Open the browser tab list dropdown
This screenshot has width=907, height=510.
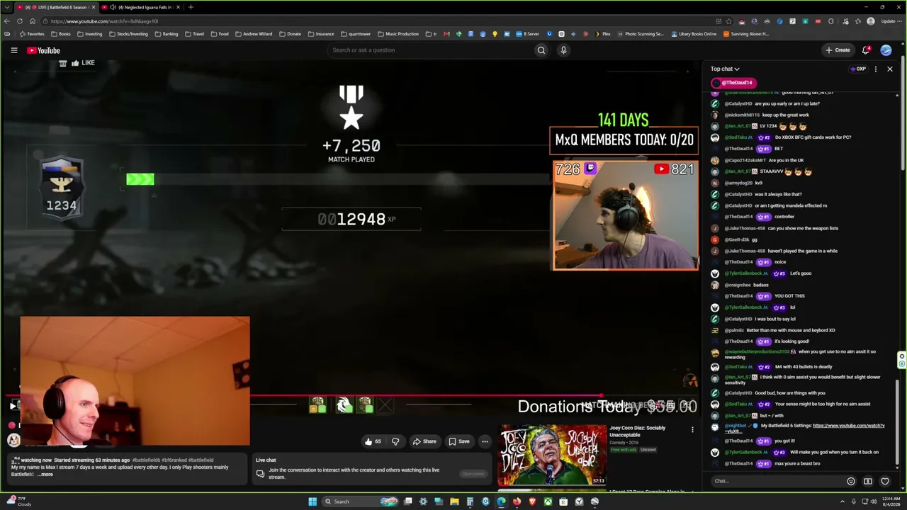[x=6, y=7]
